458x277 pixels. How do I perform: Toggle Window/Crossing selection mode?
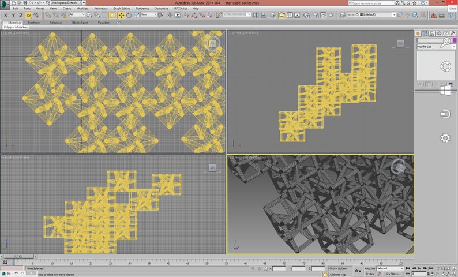(112, 15)
